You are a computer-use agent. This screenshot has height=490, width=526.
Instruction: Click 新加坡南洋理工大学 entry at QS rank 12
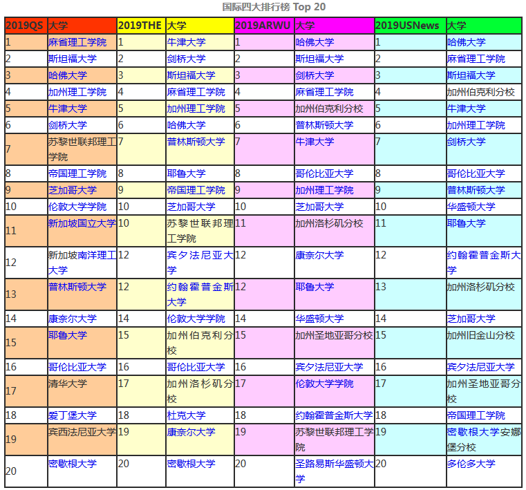pos(82,263)
